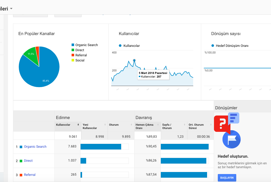
Task: Open the Organic Search channel link
Action: click(x=35, y=146)
